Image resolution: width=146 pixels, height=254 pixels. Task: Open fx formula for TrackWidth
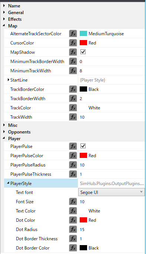pos(73,117)
